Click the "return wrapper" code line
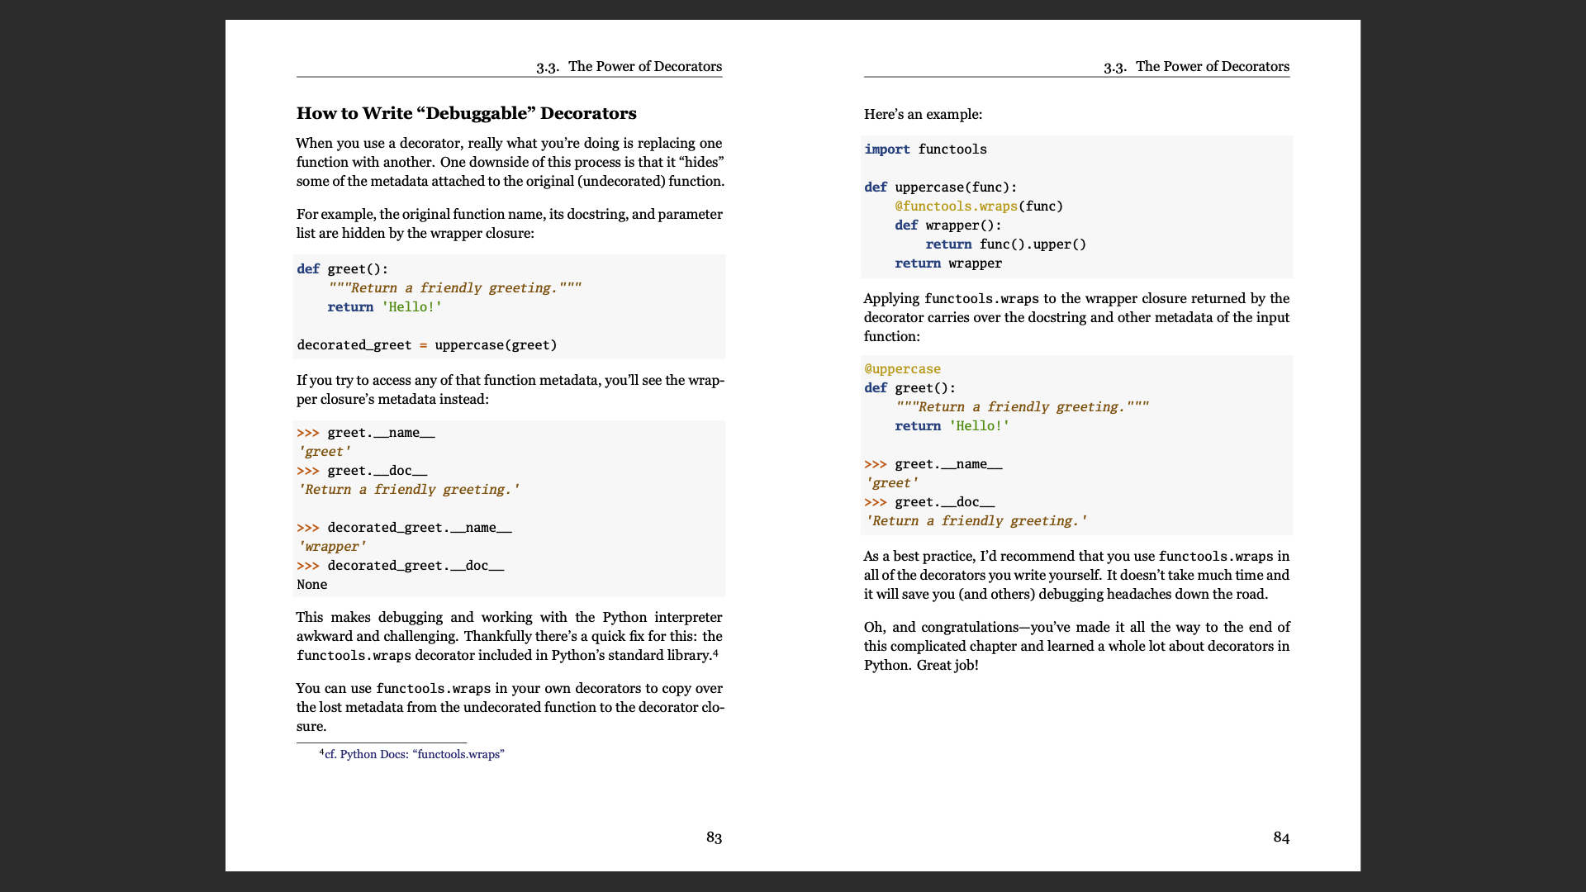Screen dimensions: 1586x892 pyautogui.click(x=947, y=263)
